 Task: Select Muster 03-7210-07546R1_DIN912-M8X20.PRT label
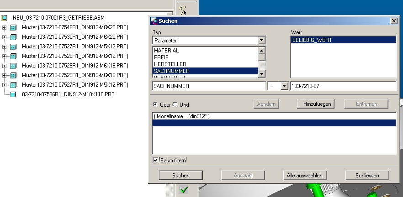click(75, 27)
